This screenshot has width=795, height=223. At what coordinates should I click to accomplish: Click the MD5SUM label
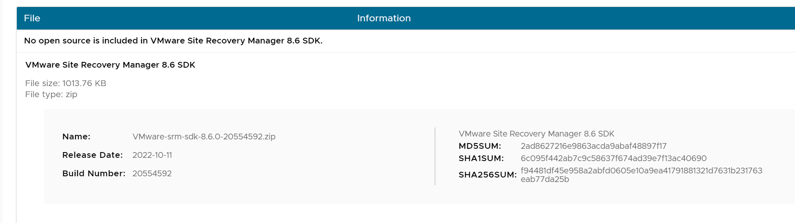480,146
